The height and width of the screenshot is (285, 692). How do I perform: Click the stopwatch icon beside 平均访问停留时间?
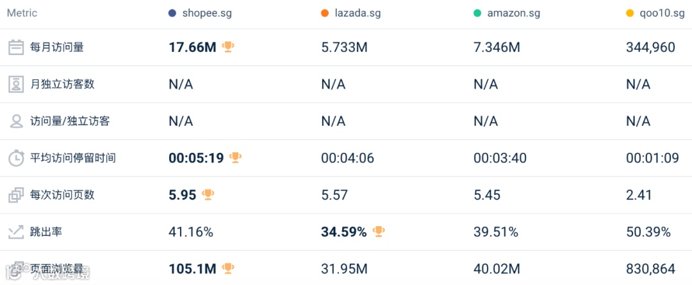[x=16, y=158]
